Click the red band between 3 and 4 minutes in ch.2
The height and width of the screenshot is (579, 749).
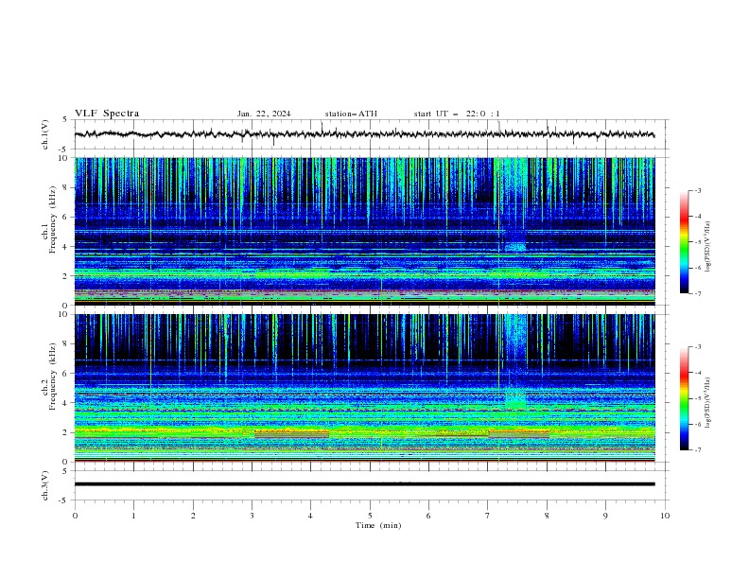point(292,434)
